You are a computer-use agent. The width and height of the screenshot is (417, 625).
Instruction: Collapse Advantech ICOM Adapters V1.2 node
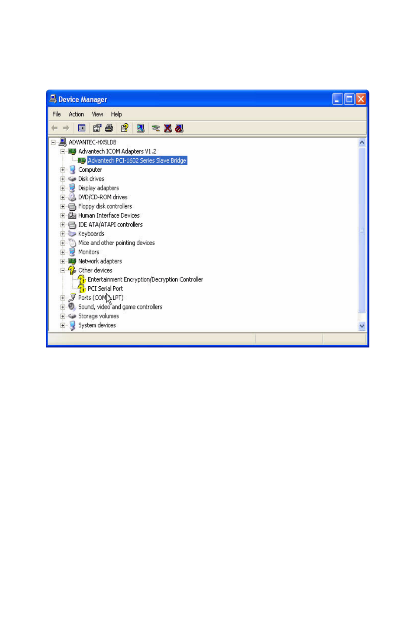pyautogui.click(x=63, y=152)
